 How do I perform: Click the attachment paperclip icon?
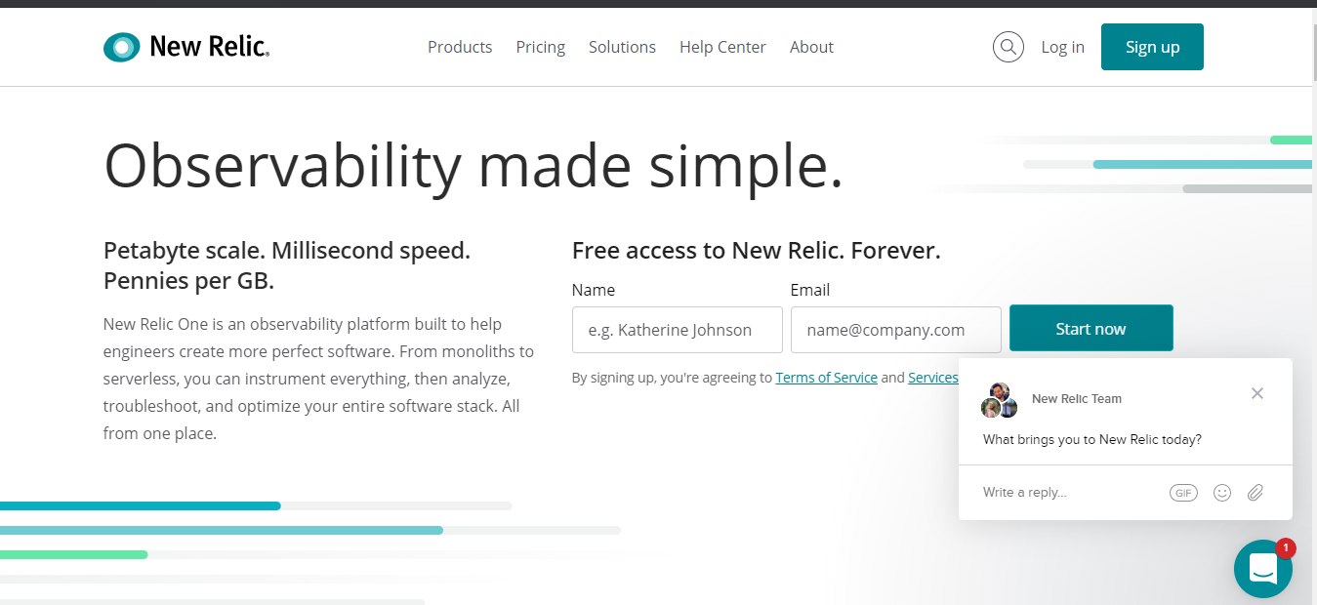[x=1255, y=493]
